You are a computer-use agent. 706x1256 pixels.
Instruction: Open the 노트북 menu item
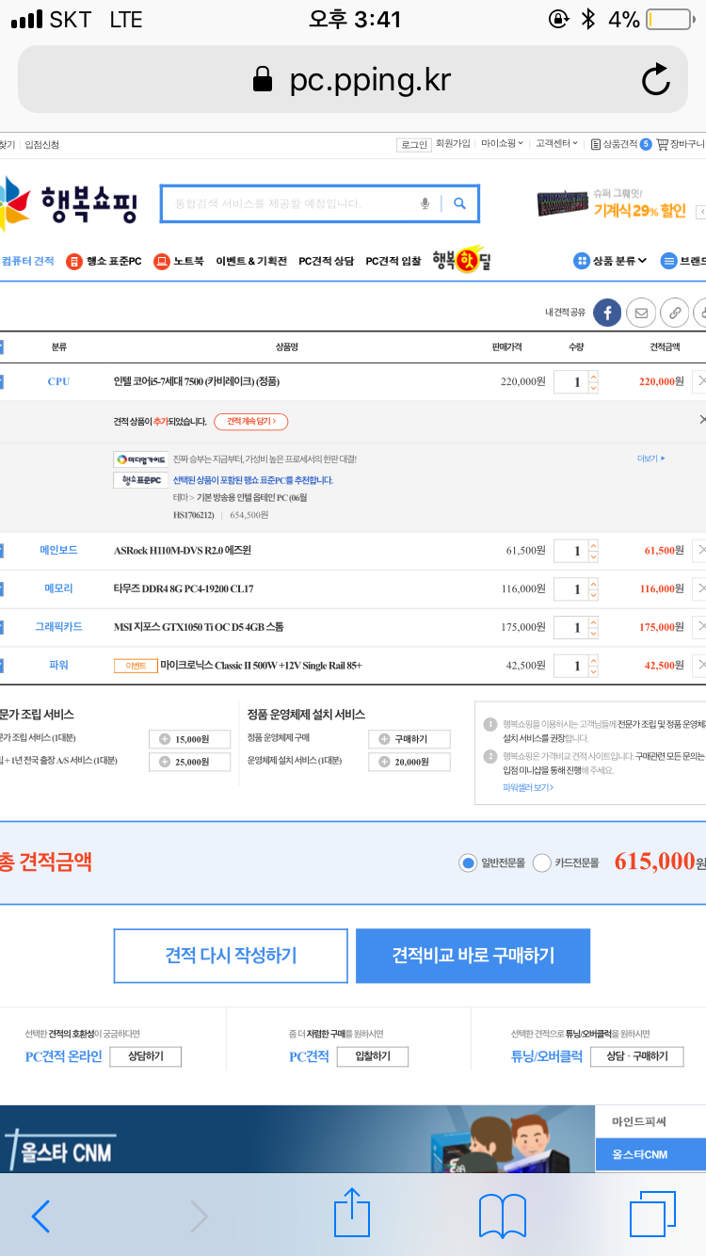click(x=179, y=261)
